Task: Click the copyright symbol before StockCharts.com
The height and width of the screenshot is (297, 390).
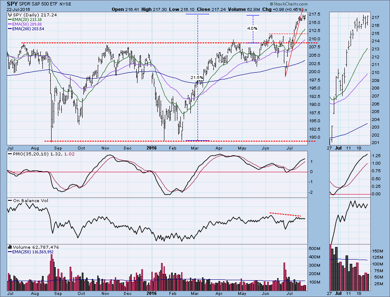Action: 272,4
